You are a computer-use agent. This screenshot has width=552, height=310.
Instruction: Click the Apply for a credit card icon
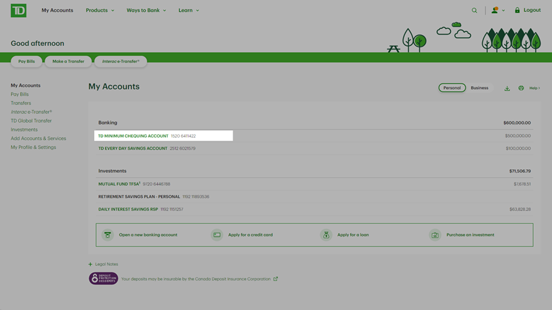point(217,235)
